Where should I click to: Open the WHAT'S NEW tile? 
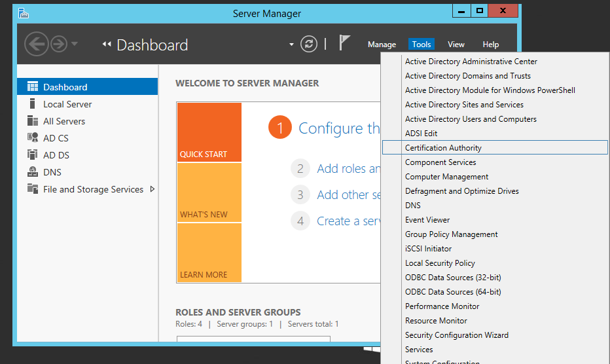pyautogui.click(x=209, y=192)
